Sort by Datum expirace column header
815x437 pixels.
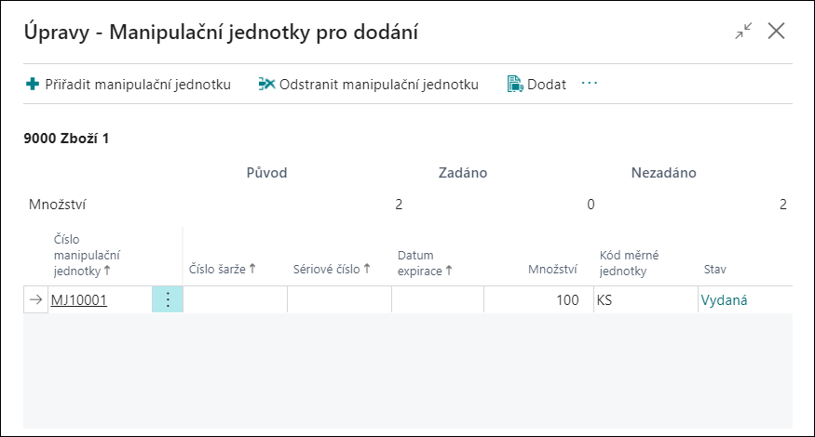(425, 262)
